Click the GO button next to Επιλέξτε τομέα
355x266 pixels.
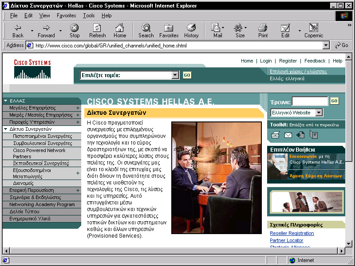tap(187, 75)
